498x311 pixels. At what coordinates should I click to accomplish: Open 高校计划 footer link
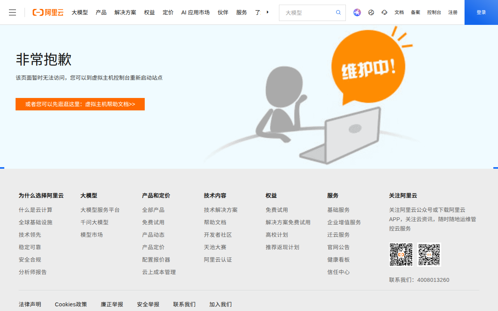pyautogui.click(x=277, y=235)
